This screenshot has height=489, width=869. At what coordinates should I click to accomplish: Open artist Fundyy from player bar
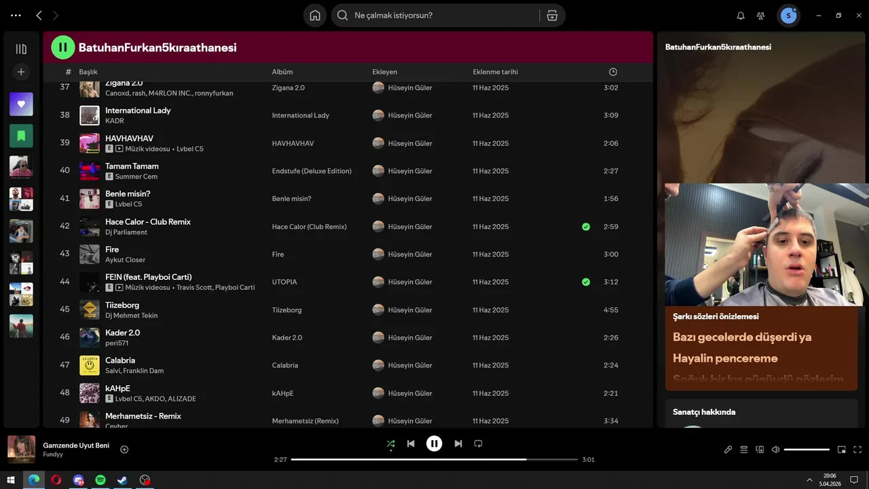point(53,454)
